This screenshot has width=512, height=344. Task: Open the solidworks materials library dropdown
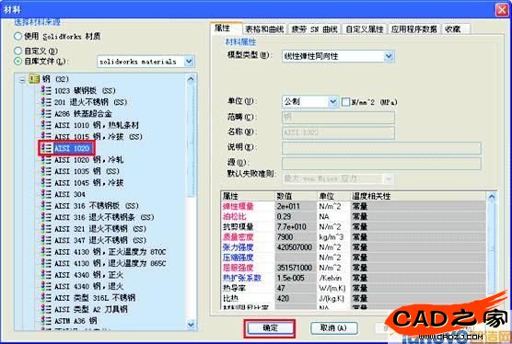pyautogui.click(x=189, y=62)
